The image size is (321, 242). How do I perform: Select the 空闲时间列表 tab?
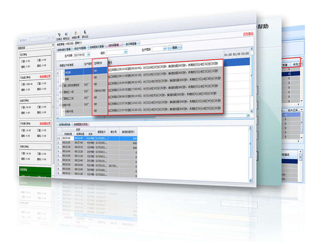click(65, 124)
